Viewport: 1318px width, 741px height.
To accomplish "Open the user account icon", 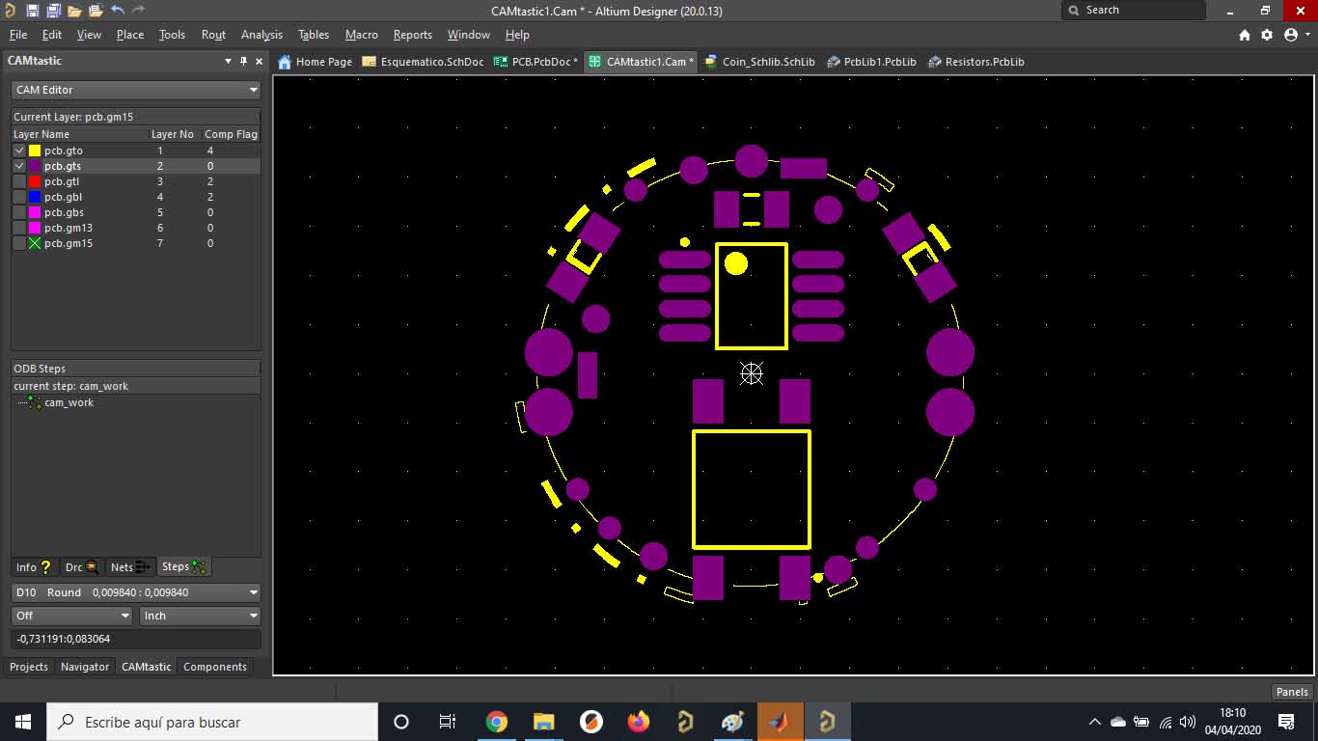I will click(1291, 35).
